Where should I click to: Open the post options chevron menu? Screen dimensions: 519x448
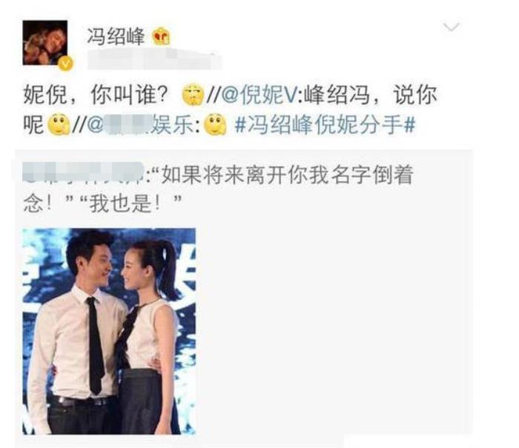click(451, 27)
